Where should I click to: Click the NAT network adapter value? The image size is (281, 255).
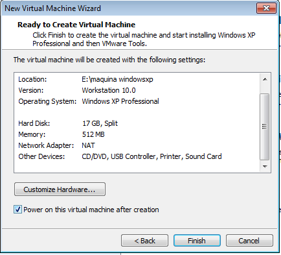click(88, 145)
